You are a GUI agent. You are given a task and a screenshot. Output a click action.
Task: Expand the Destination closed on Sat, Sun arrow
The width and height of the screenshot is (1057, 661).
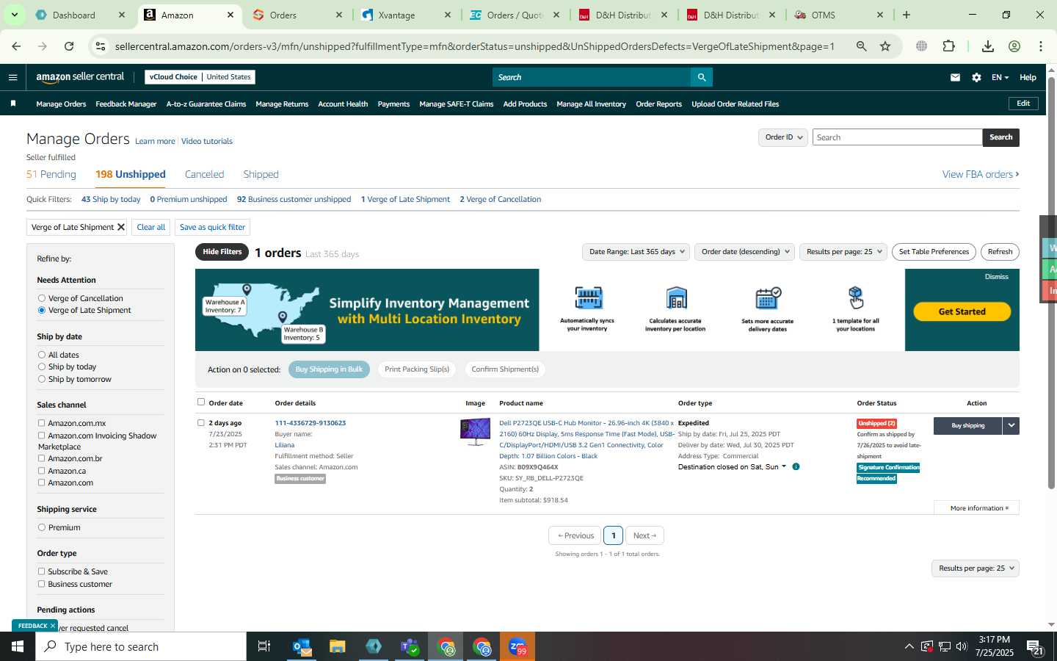(783, 466)
